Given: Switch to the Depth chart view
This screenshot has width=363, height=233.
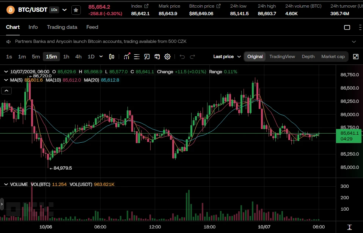Looking at the screenshot, I should coord(308,57).
